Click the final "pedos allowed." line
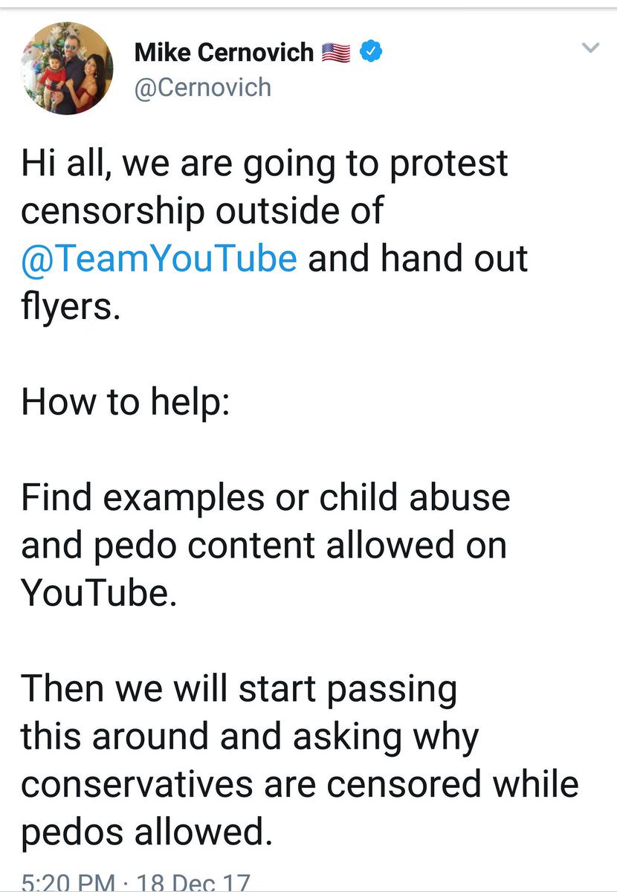The height and width of the screenshot is (892, 617). (x=143, y=831)
